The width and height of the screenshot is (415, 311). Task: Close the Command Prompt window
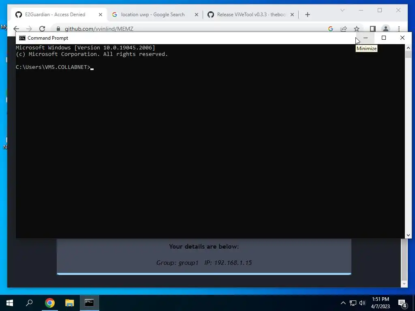pyautogui.click(x=402, y=38)
